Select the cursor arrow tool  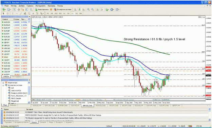[3, 14]
